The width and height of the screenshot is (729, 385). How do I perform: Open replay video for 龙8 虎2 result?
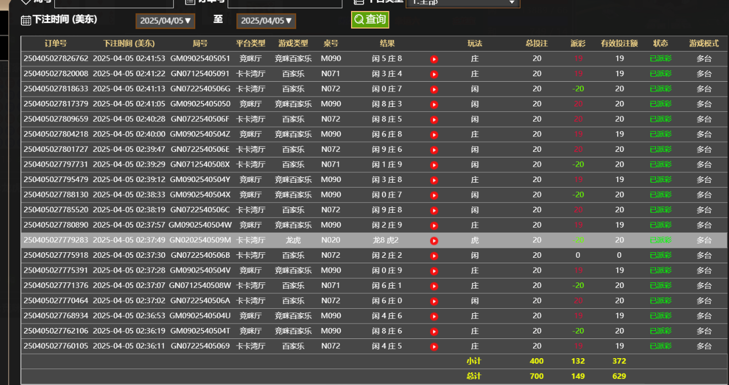click(x=434, y=241)
